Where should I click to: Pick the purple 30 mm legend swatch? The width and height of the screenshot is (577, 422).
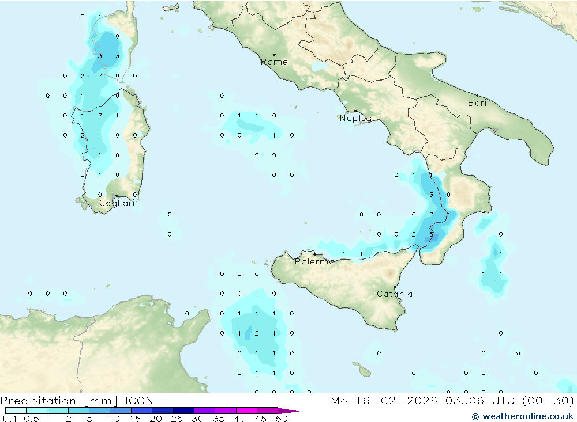pos(204,410)
